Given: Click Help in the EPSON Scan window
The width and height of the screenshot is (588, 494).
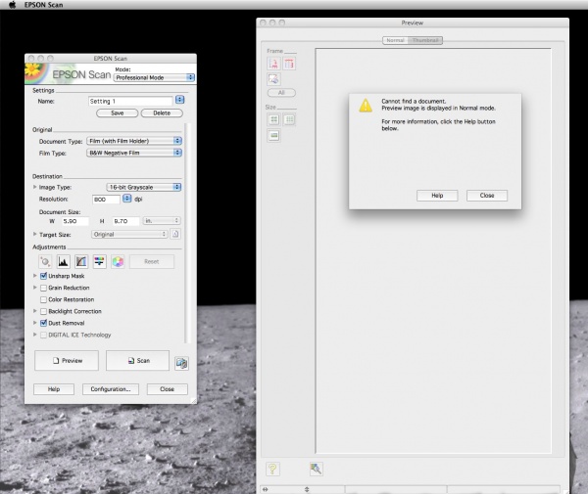Looking at the screenshot, I should 54,389.
